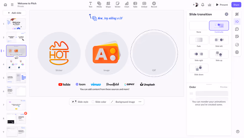Select slide 4 thumbnail
This screenshot has height=138, width=244.
point(16,64)
